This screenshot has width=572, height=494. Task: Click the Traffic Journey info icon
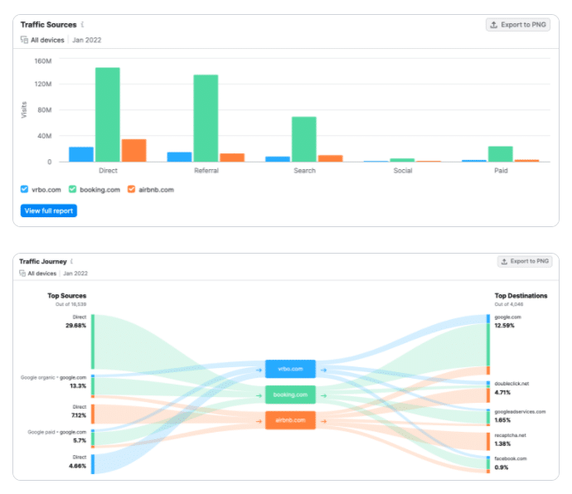(x=72, y=261)
